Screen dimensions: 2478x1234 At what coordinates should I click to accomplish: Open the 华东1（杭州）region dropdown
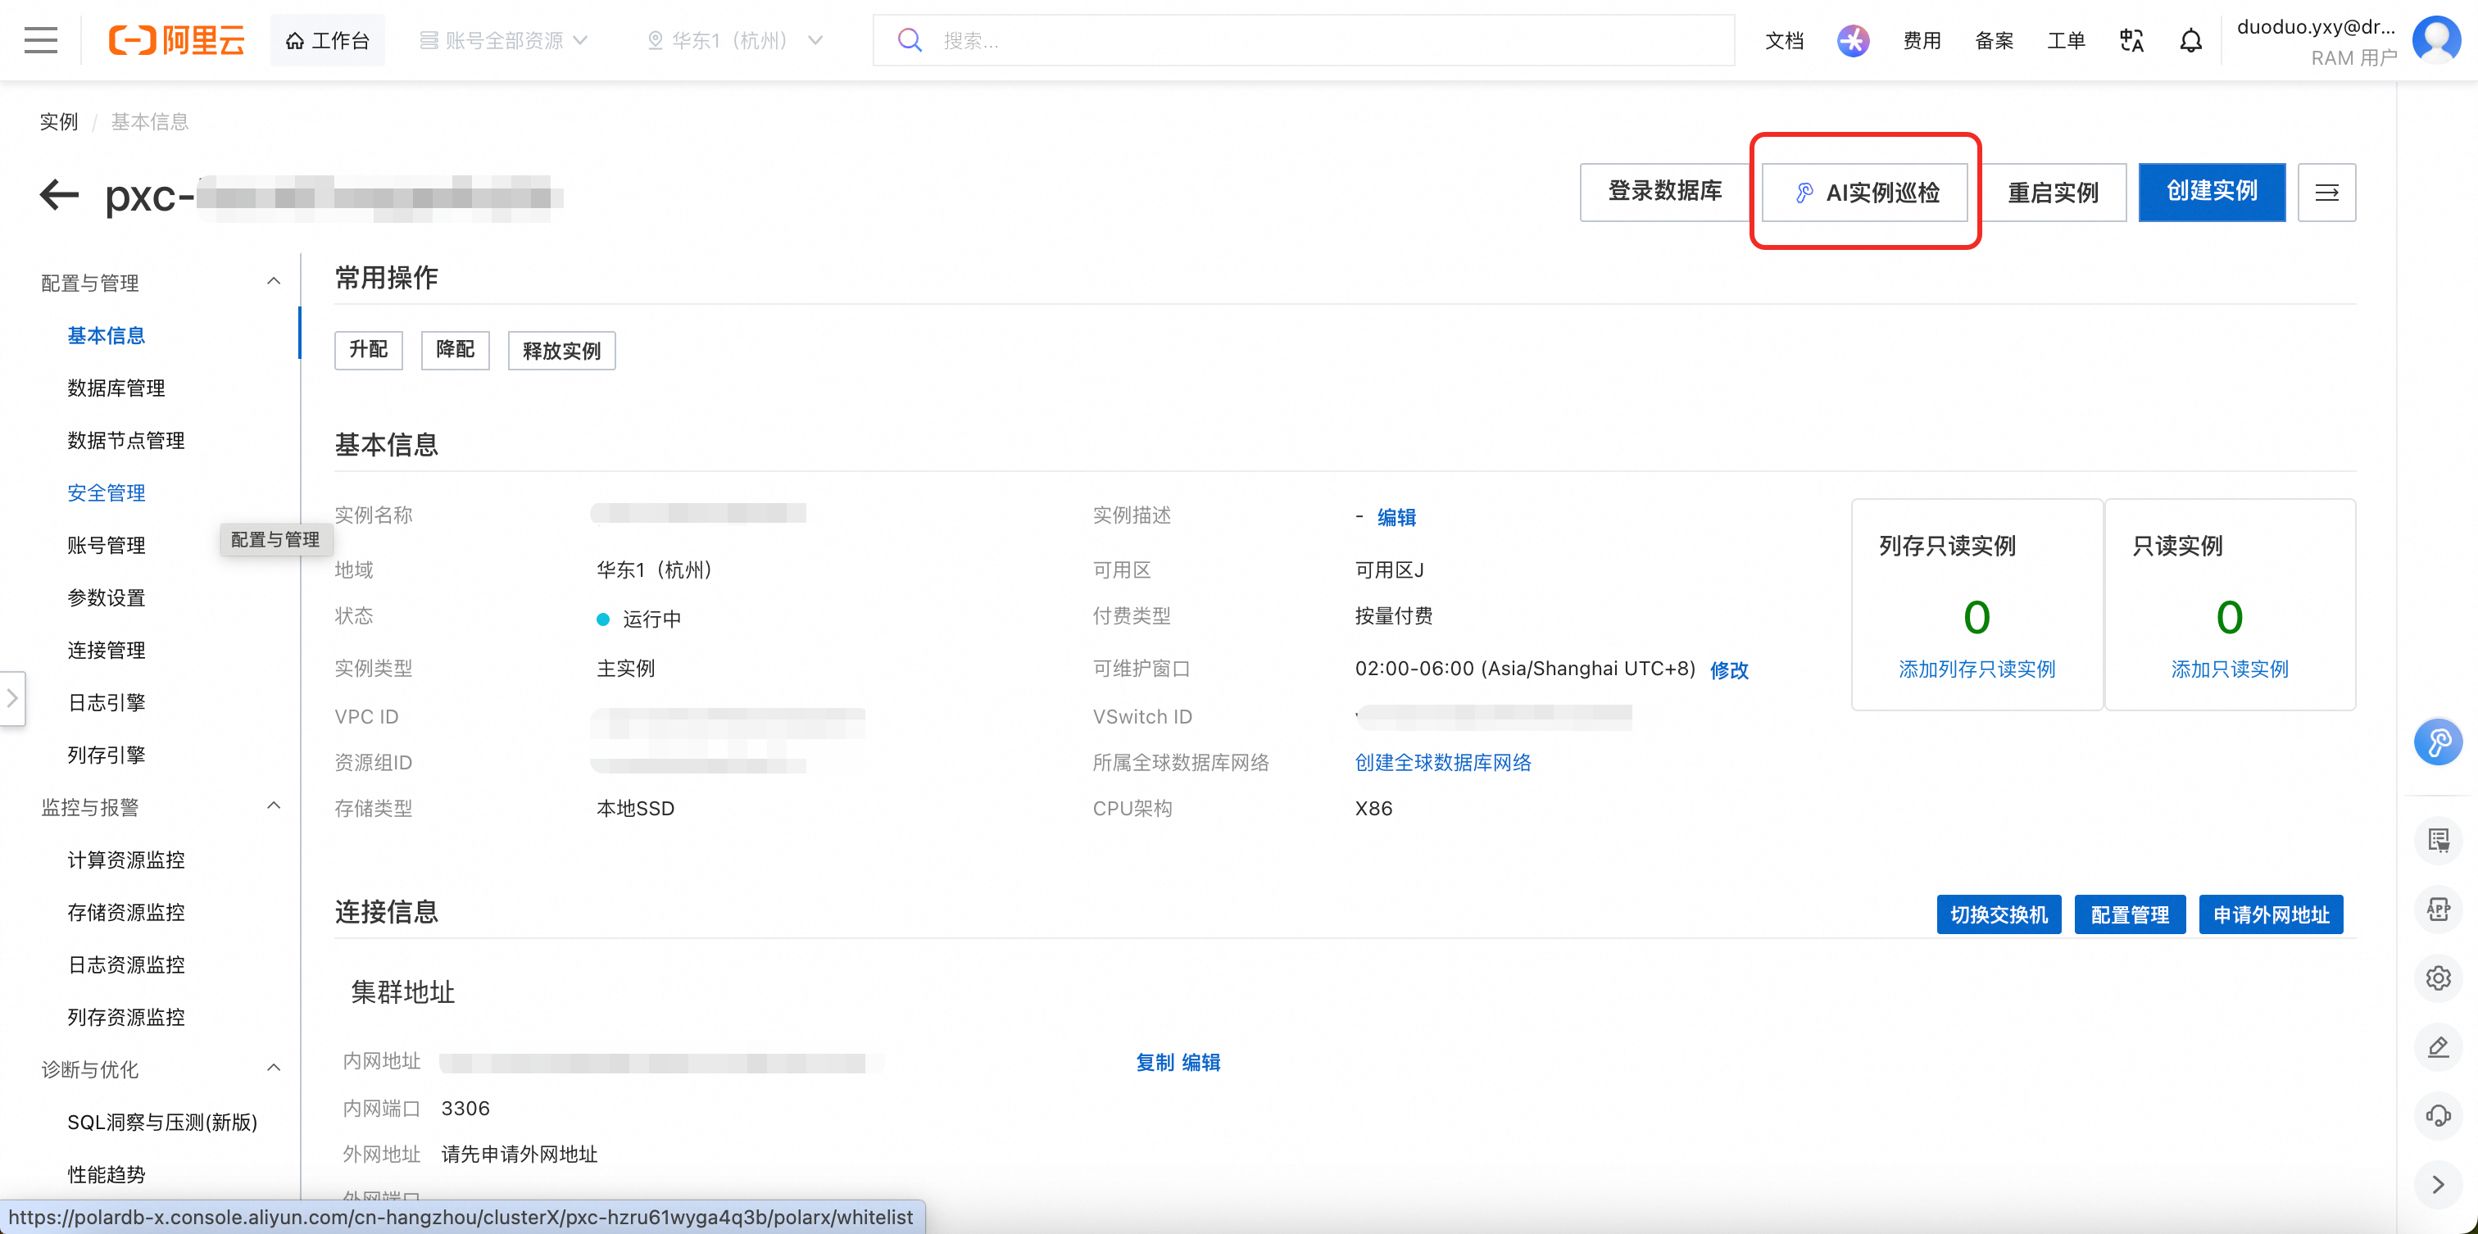pos(735,40)
